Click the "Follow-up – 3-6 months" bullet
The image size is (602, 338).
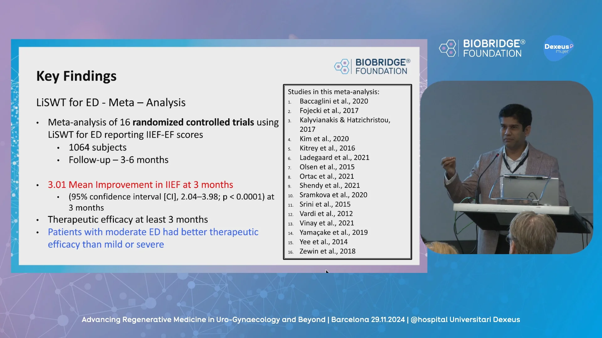(119, 160)
